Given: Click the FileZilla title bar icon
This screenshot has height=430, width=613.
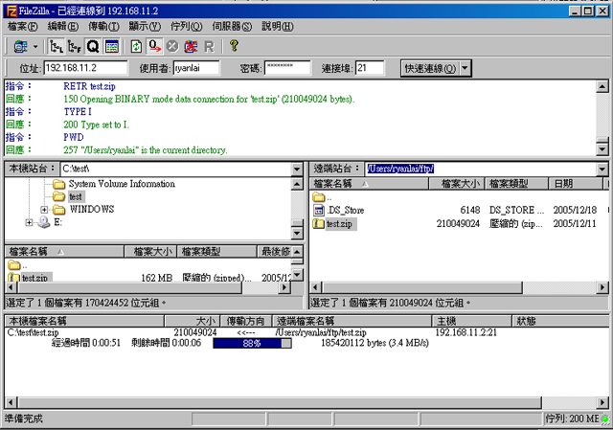Looking at the screenshot, I should coord(11,11).
